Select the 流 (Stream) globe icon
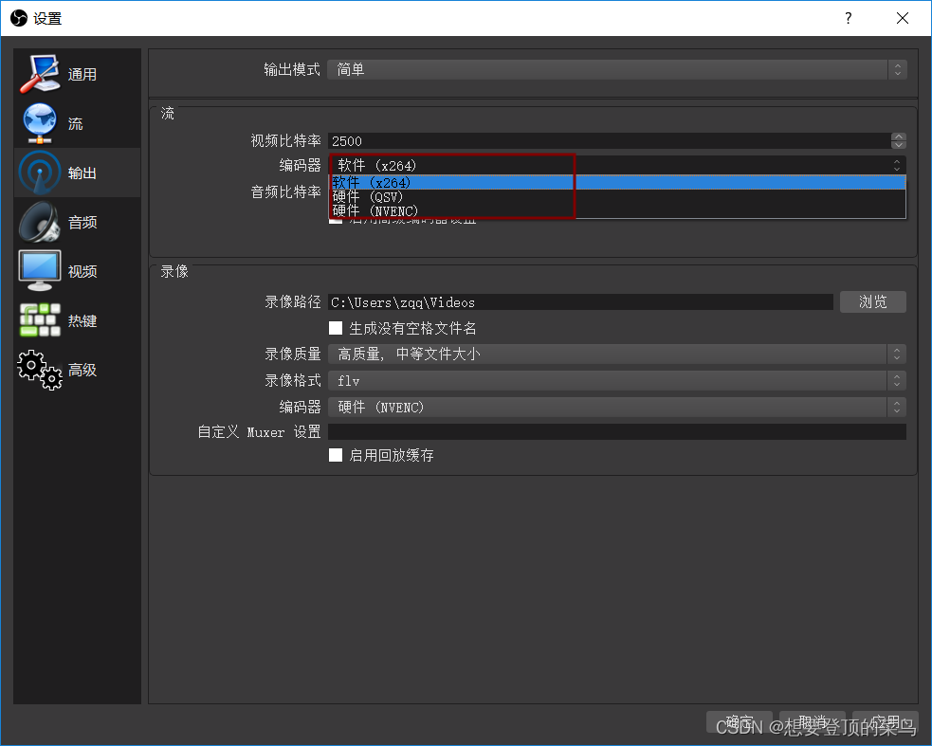 pos(40,123)
